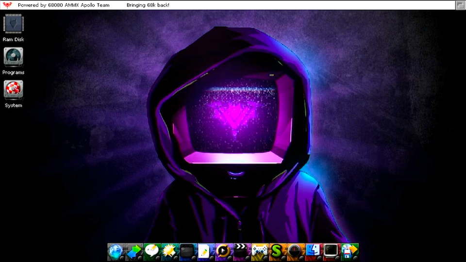Image resolution: width=466 pixels, height=262 pixels.
Task: Open the yellow starburst pencil dock icon
Action: [170, 252]
